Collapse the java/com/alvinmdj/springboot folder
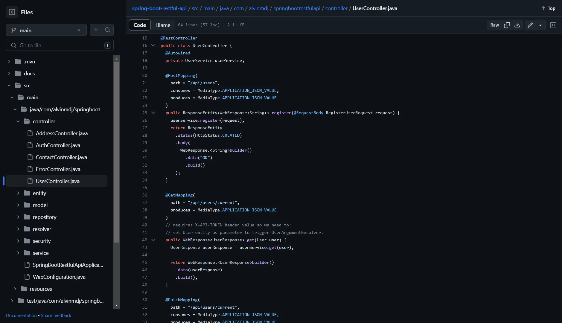Viewport: 562px width, 323px height. click(15, 109)
